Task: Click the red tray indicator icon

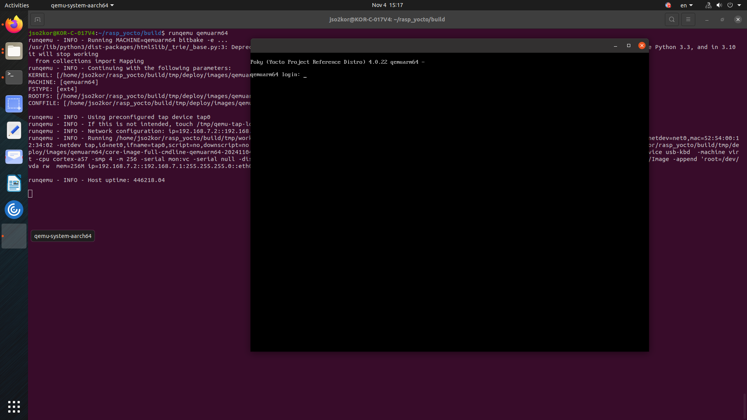Action: (x=668, y=5)
